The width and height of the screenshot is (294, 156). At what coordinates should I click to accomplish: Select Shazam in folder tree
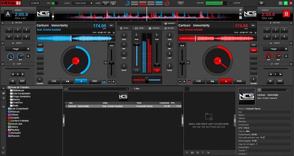point(15,136)
